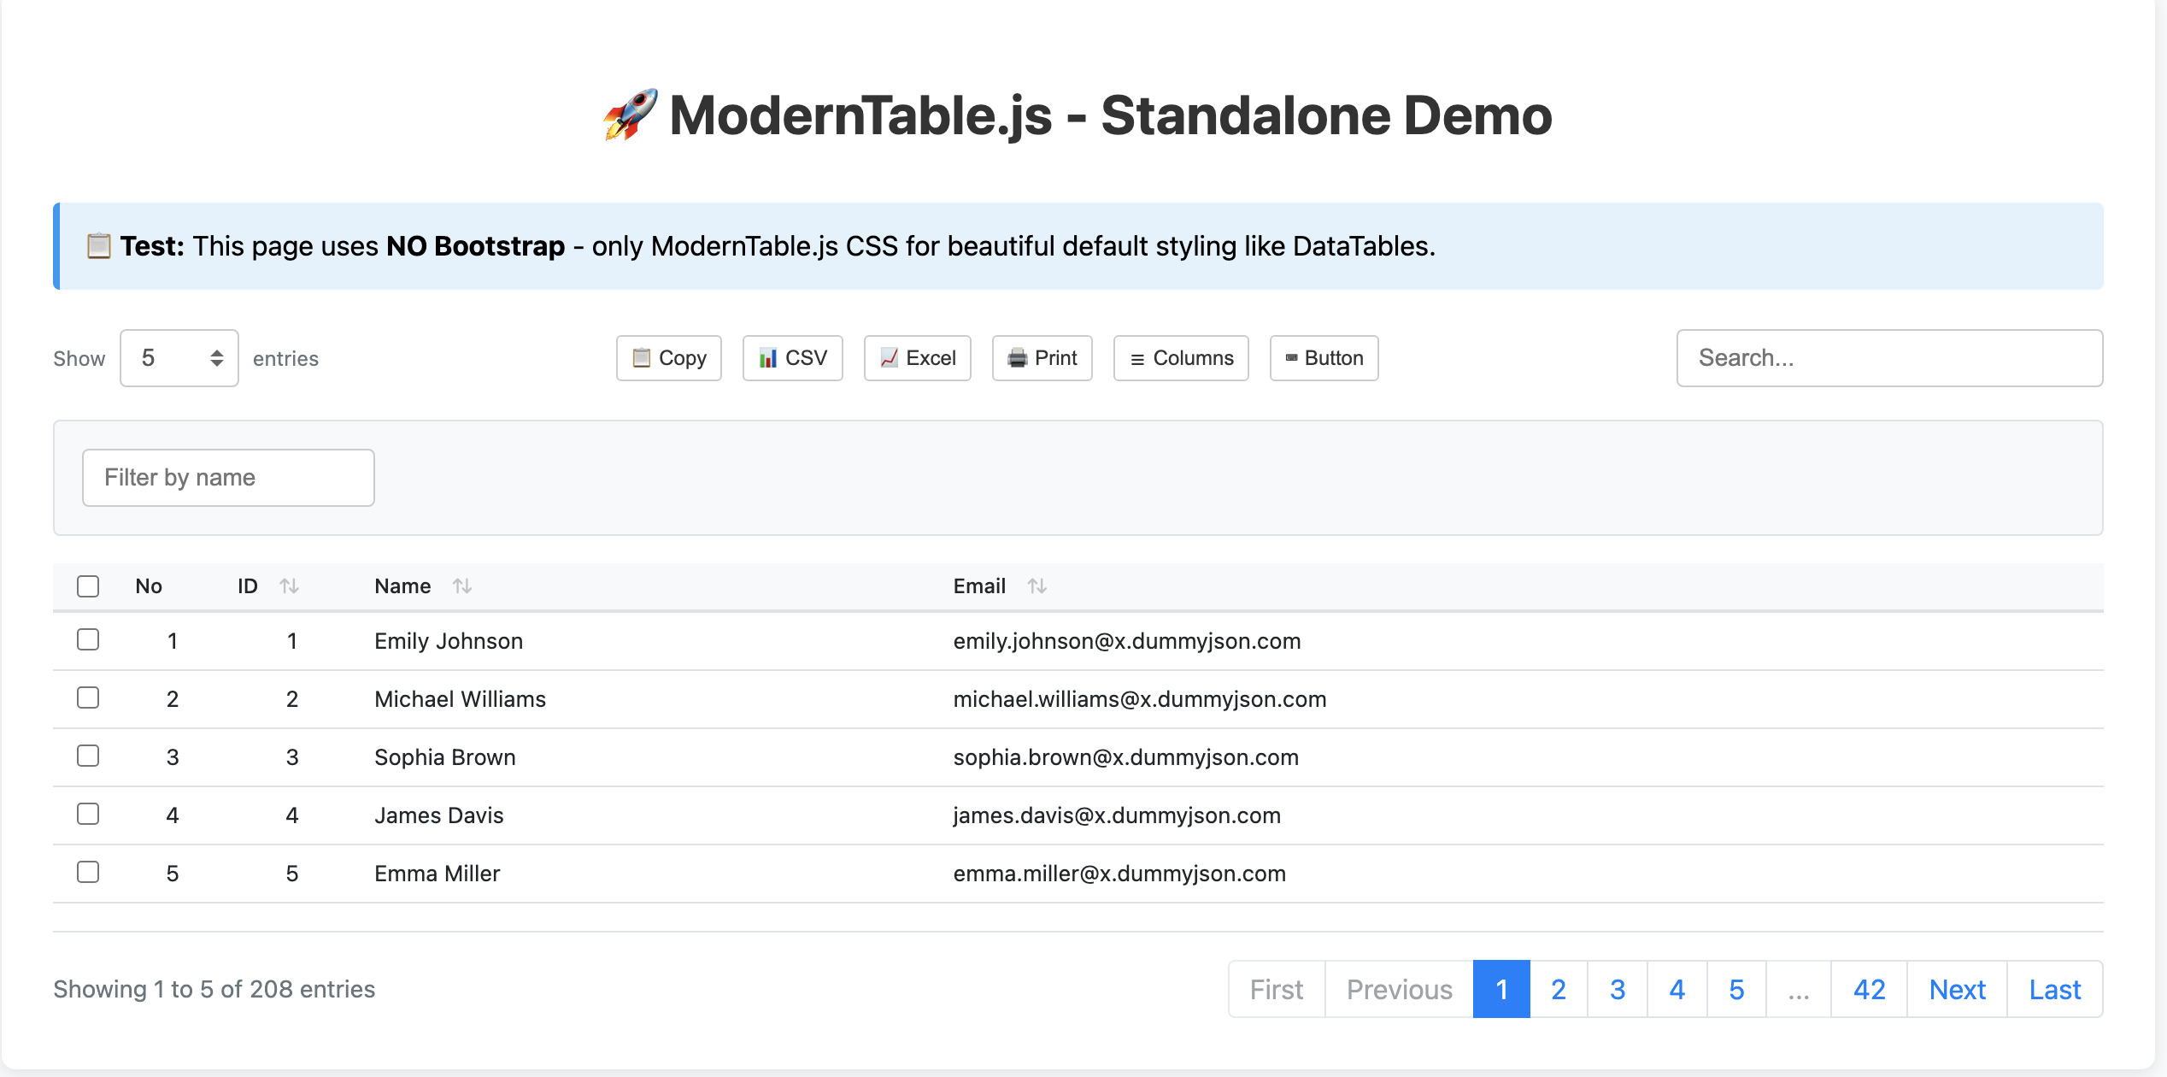Jump to pagination page 42

coord(1869,989)
